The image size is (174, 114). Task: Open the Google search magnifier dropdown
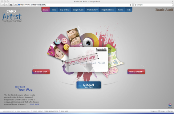tap(135, 5)
